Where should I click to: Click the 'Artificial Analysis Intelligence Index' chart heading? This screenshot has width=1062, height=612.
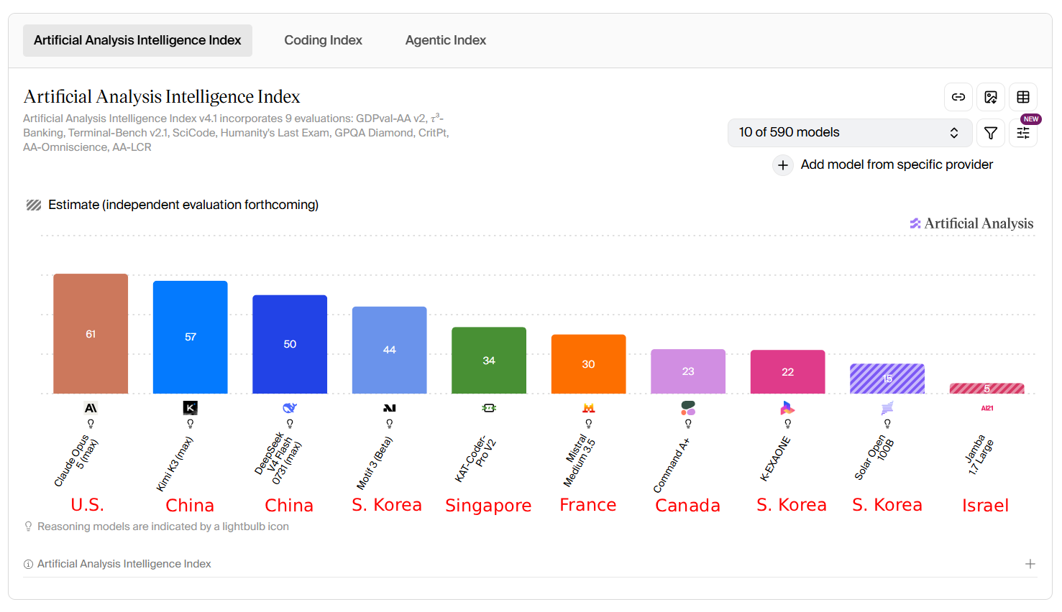click(162, 97)
